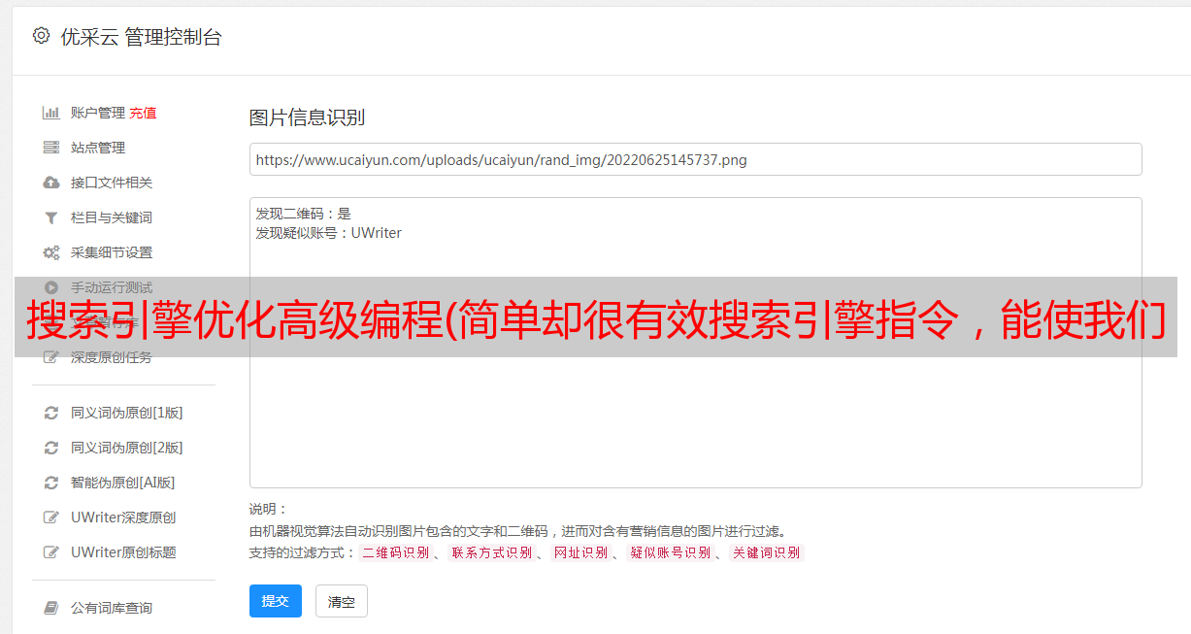Screen dimensions: 1191x634
Task: Click the refresh icon for 同义词伪原创[1版]
Action: coord(51,413)
